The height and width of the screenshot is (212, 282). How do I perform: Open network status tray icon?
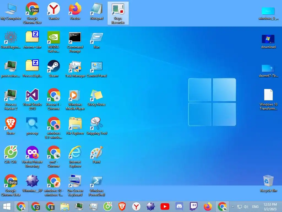[x=239, y=207]
